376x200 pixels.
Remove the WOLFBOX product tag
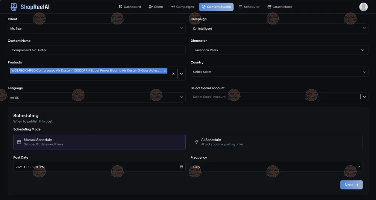pyautogui.click(x=165, y=71)
